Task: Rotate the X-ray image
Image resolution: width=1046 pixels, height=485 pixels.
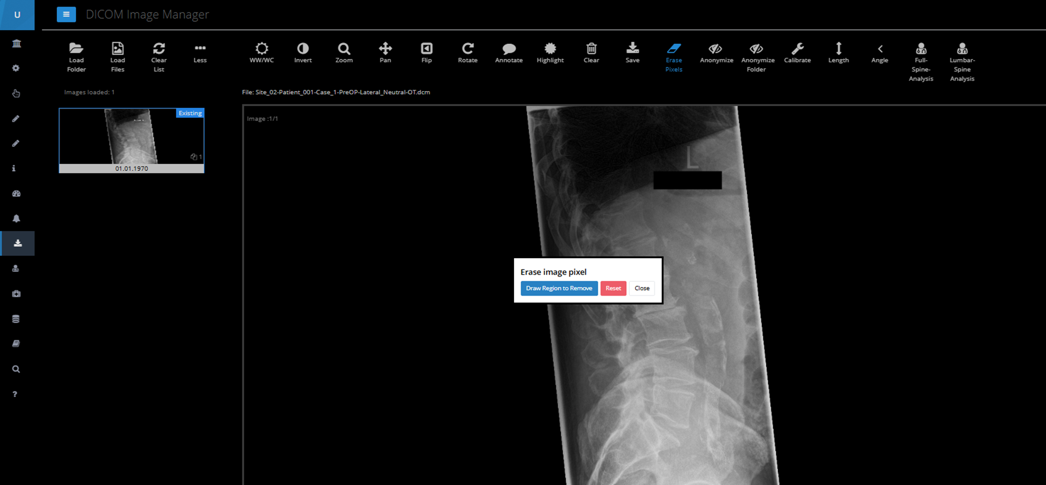Action: [x=467, y=49]
